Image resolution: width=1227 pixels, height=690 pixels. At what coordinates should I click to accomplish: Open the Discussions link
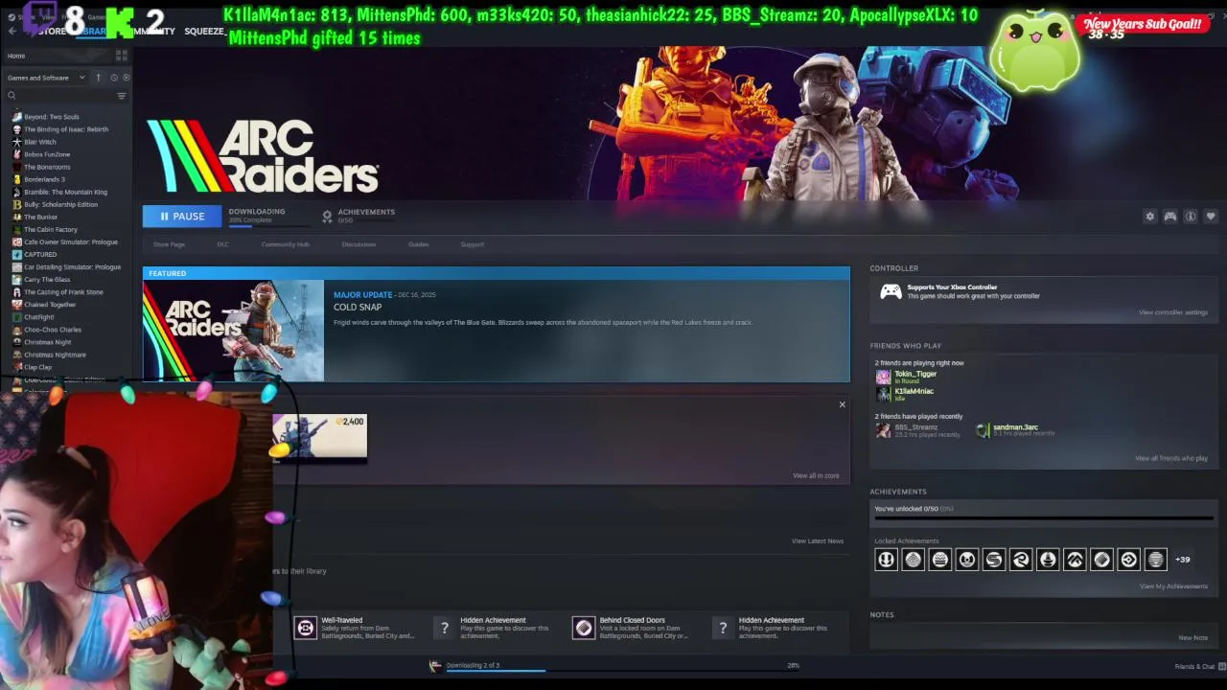tap(359, 244)
